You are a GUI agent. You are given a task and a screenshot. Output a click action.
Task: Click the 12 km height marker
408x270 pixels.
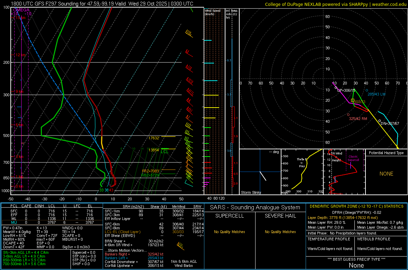pos(20,55)
